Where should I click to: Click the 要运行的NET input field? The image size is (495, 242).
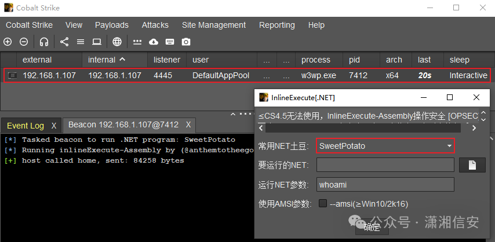tap(385, 165)
